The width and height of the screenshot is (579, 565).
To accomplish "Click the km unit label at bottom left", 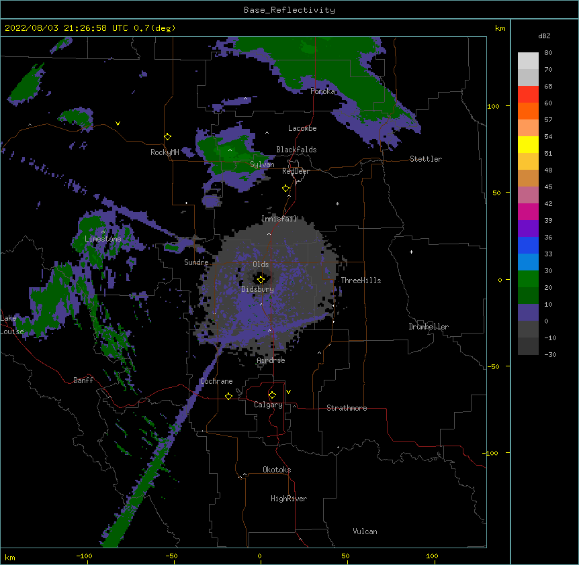I will (x=10, y=558).
